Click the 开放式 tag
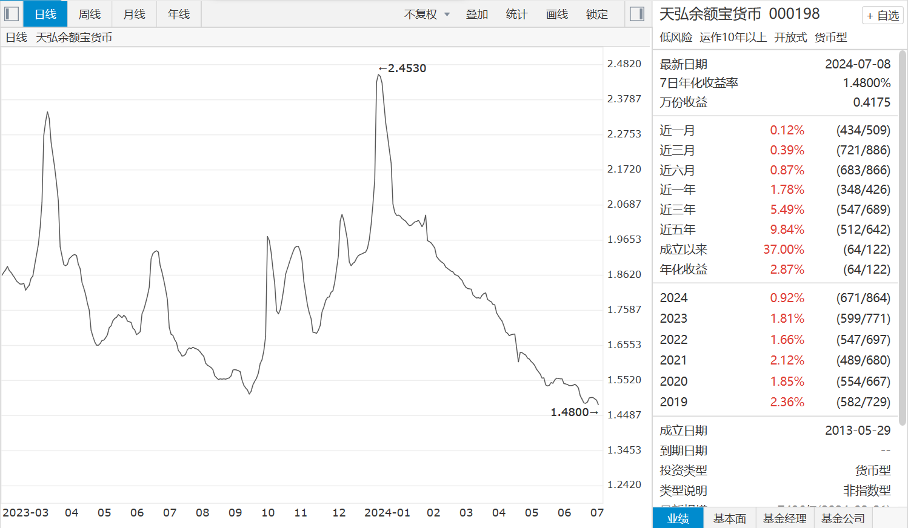The width and height of the screenshot is (908, 528). [790, 38]
